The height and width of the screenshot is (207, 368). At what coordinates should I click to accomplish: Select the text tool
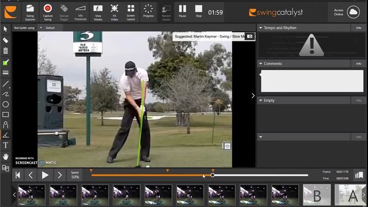pyautogui.click(x=5, y=145)
